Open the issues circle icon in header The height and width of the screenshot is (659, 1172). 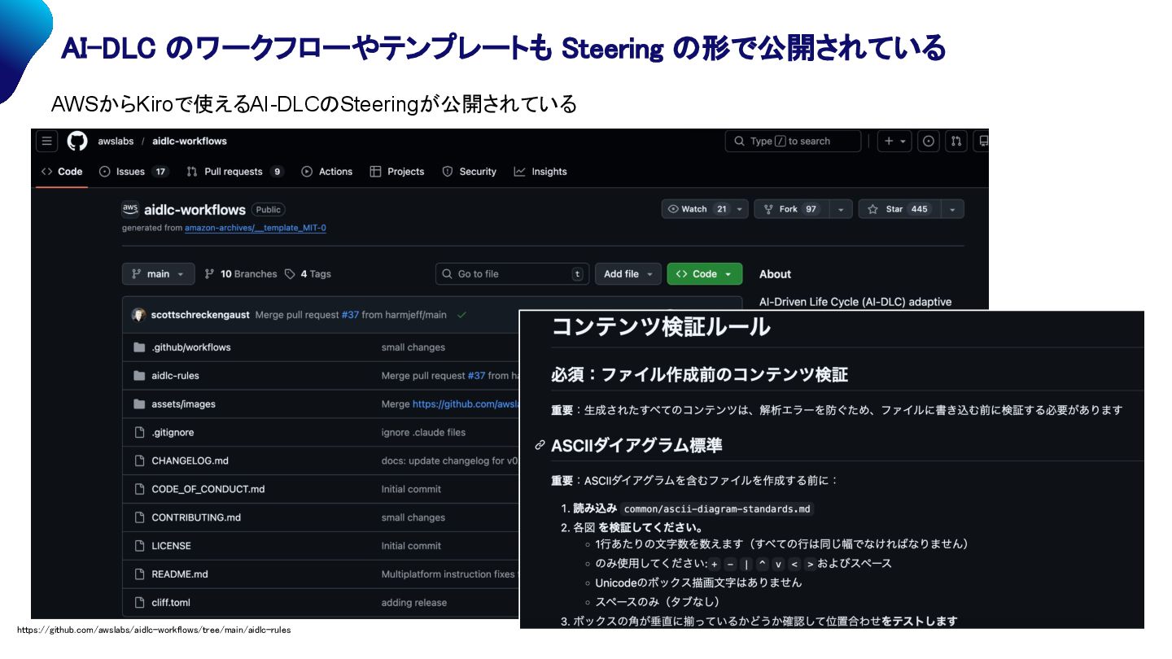point(929,141)
